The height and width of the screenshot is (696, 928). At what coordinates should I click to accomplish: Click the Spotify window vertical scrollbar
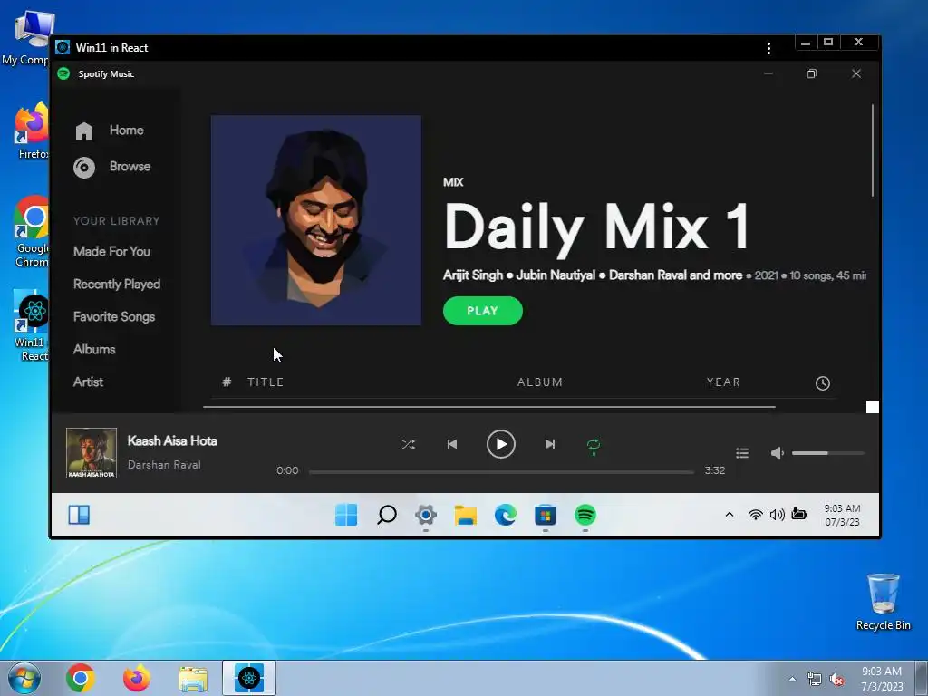pos(873,151)
